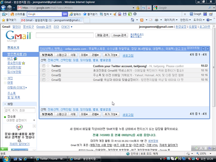
Task: Open chat status dropdown arrow beside 대화명 설정하기
Action: 34,120
